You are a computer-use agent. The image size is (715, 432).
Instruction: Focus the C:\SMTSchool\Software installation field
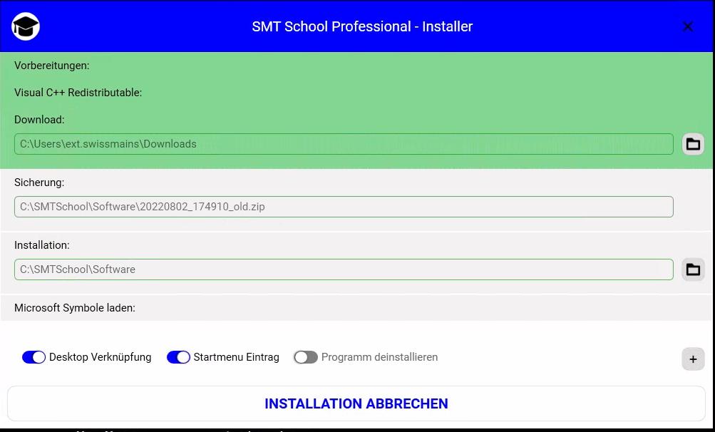pyautogui.click(x=343, y=269)
